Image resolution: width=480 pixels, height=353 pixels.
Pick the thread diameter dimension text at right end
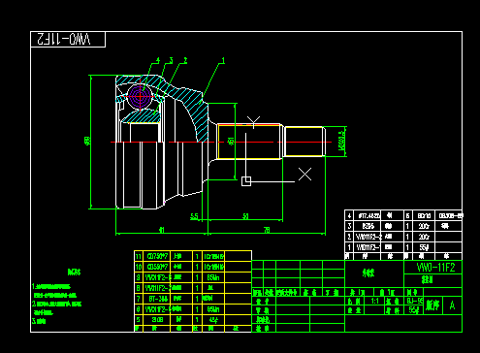tap(342, 140)
